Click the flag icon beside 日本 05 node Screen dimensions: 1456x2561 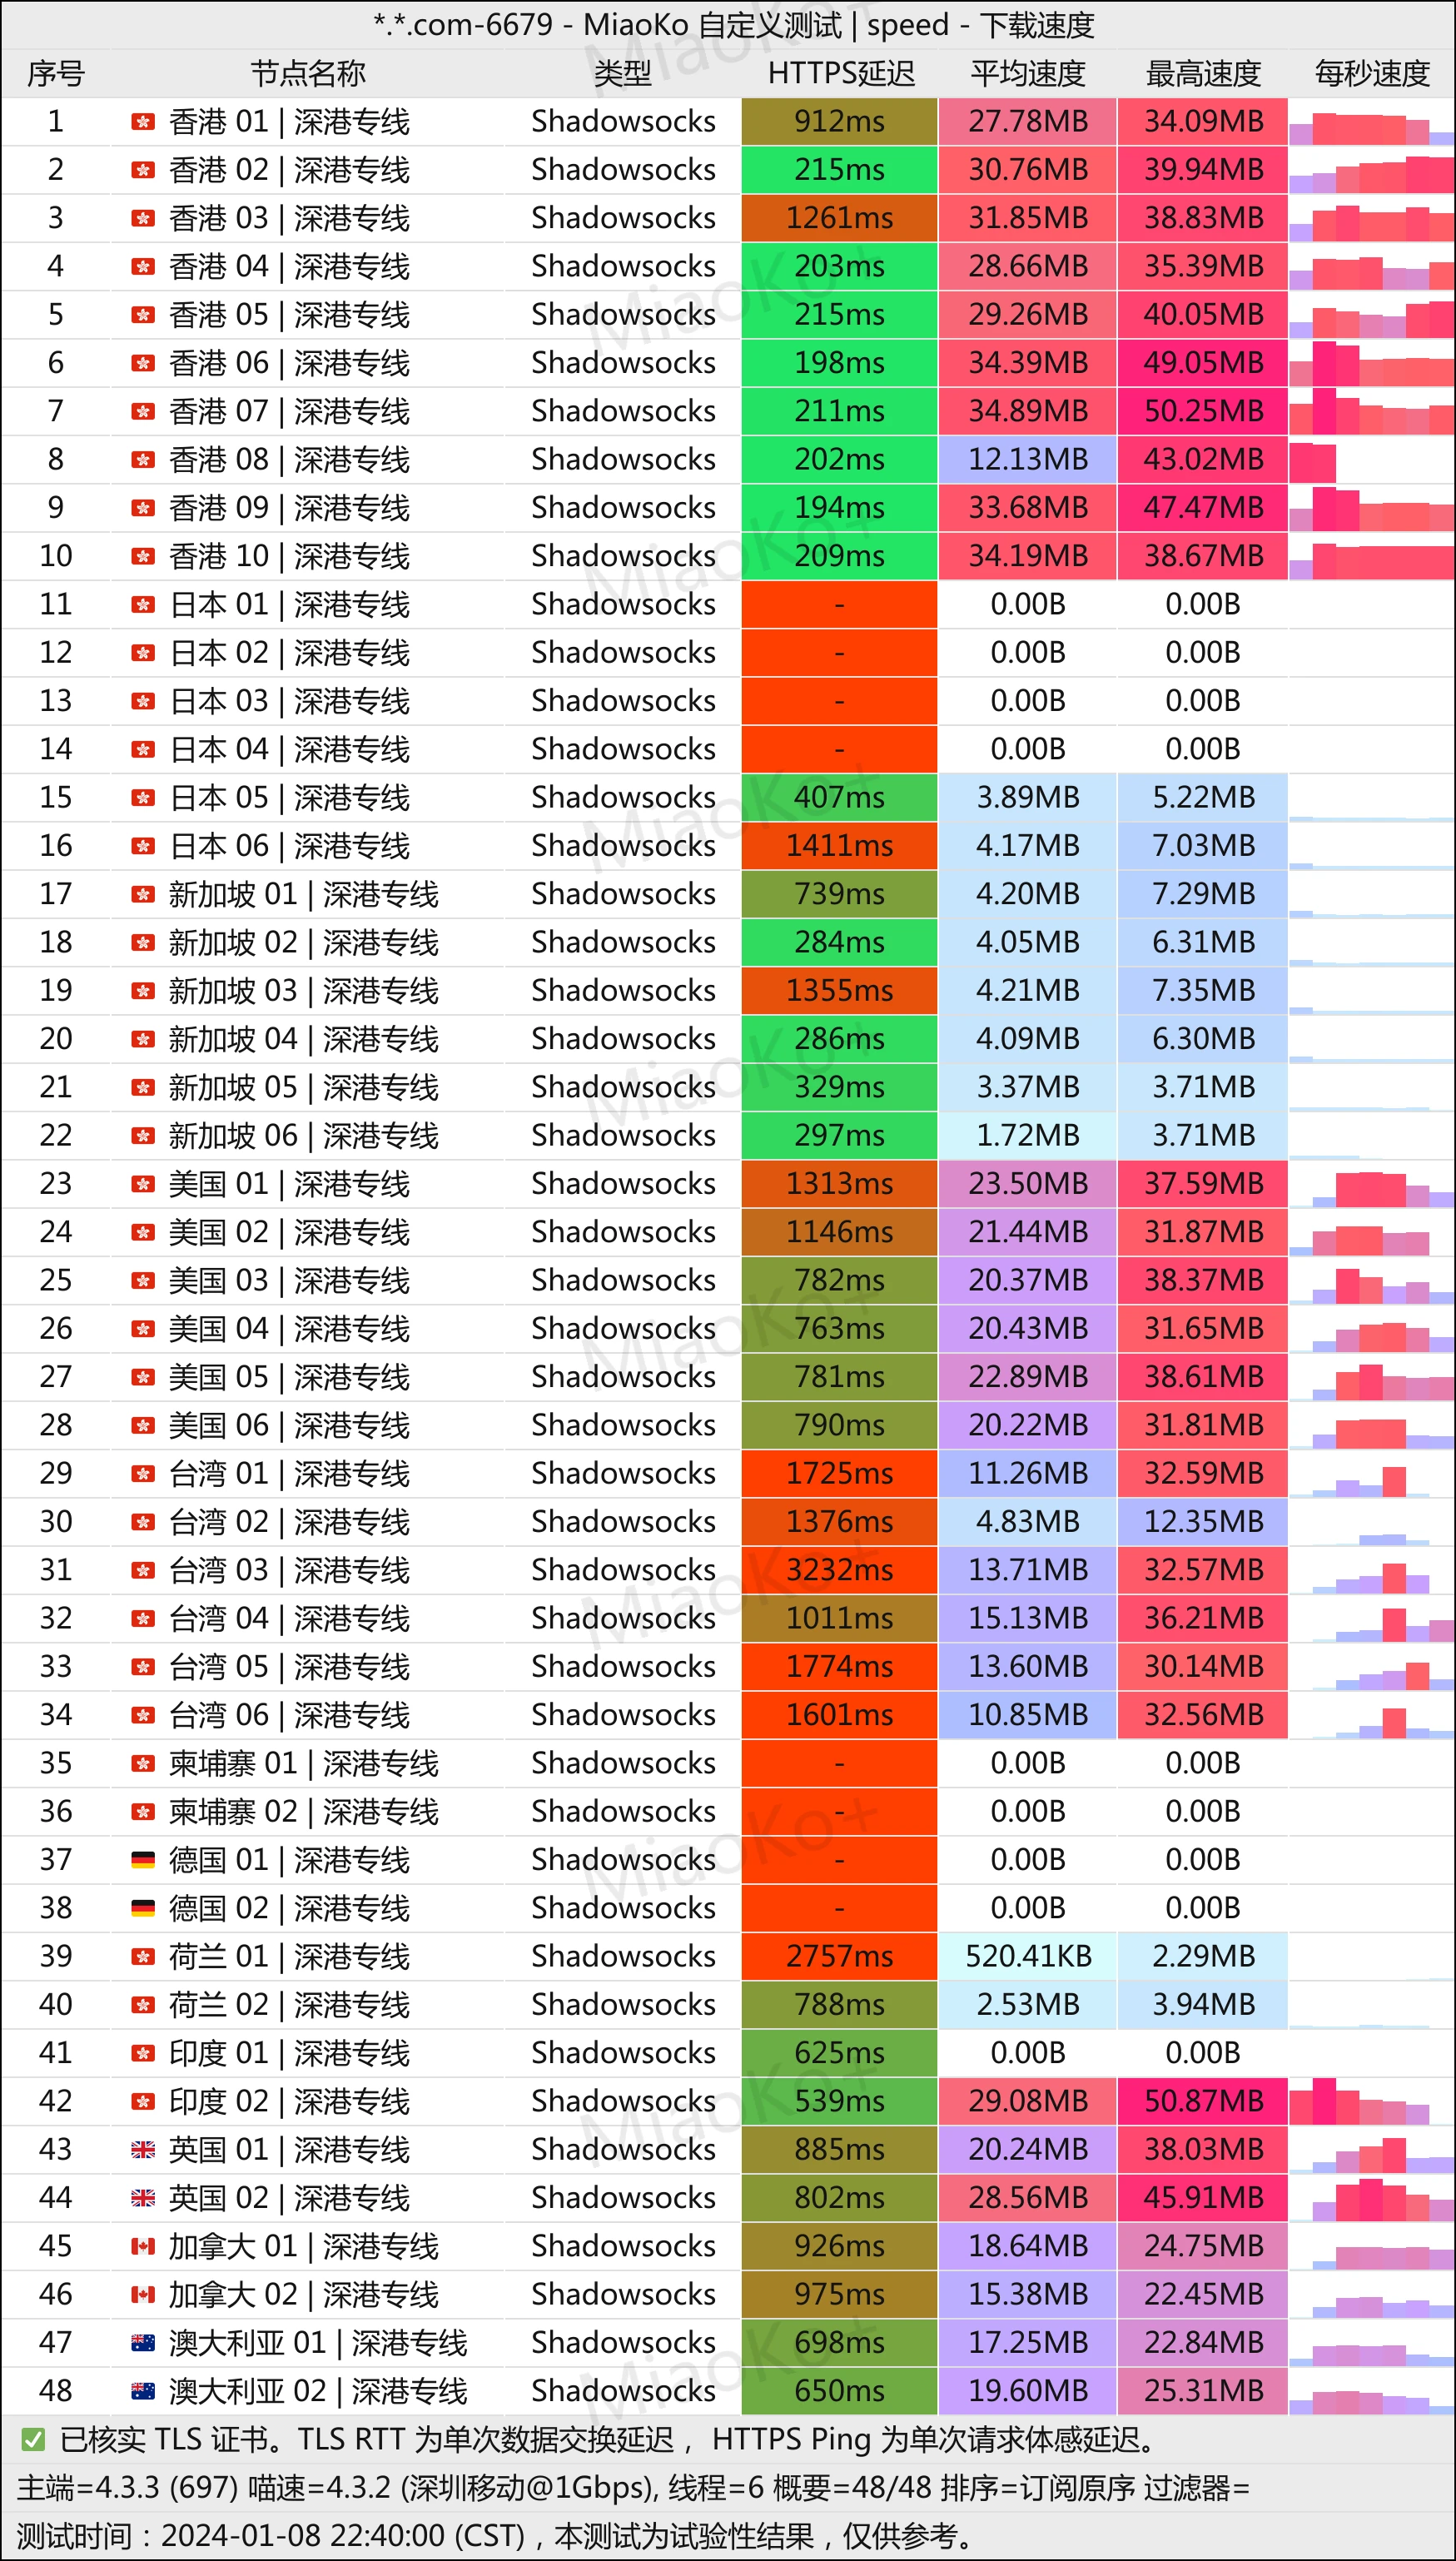tap(143, 798)
